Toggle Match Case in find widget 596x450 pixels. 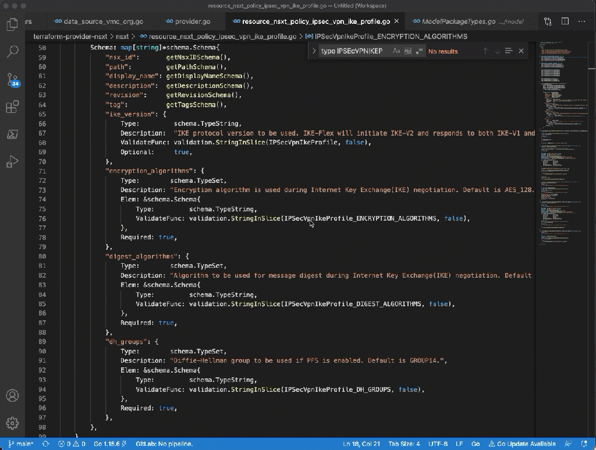[396, 51]
